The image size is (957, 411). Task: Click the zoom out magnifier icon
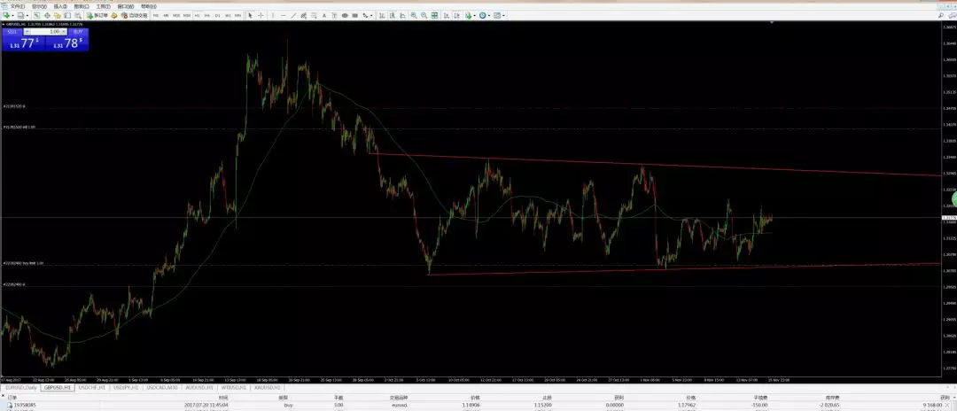tap(424, 15)
